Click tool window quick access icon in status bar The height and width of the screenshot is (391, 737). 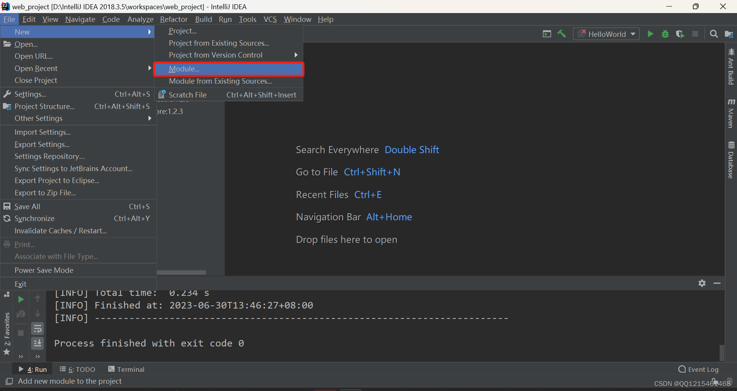pyautogui.click(x=9, y=381)
